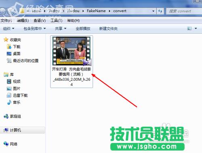Select 收藏夹 label in sidebar

tap(15, 40)
